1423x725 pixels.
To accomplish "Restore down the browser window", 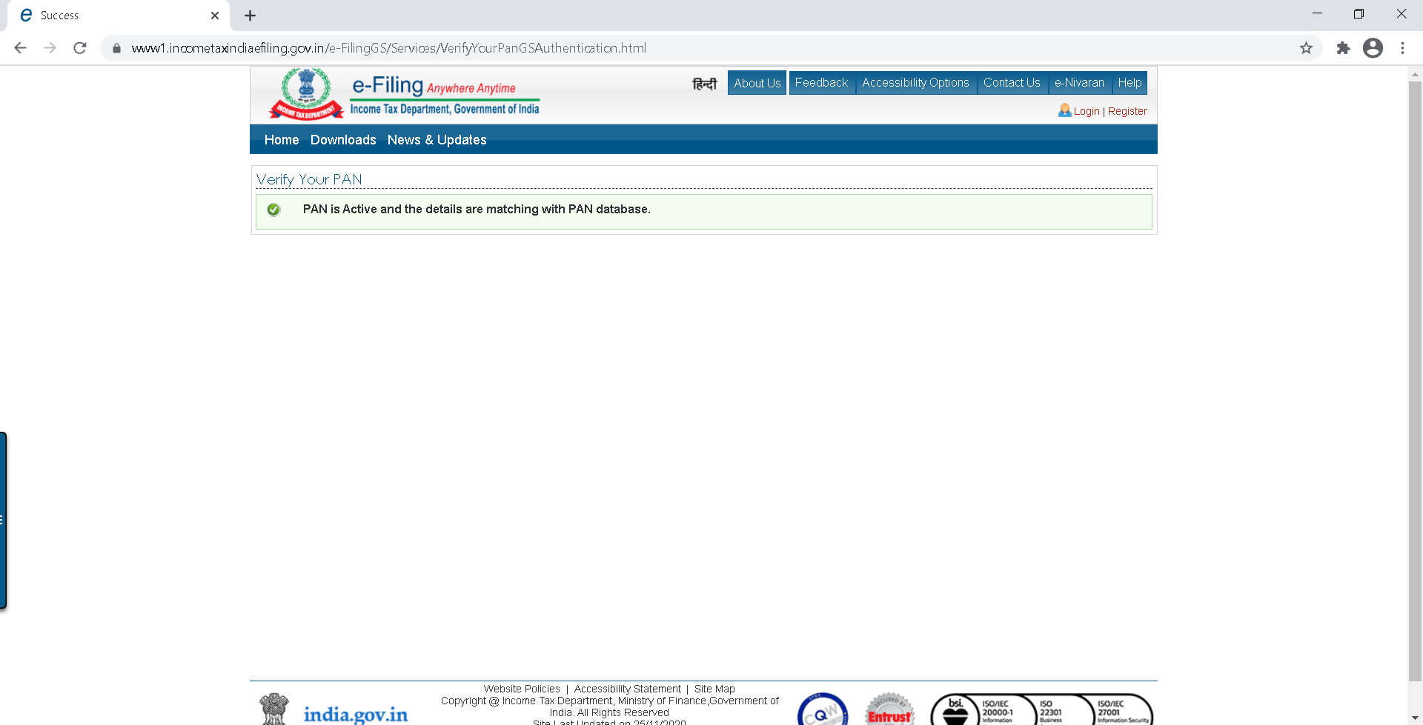I will 1359,14.
